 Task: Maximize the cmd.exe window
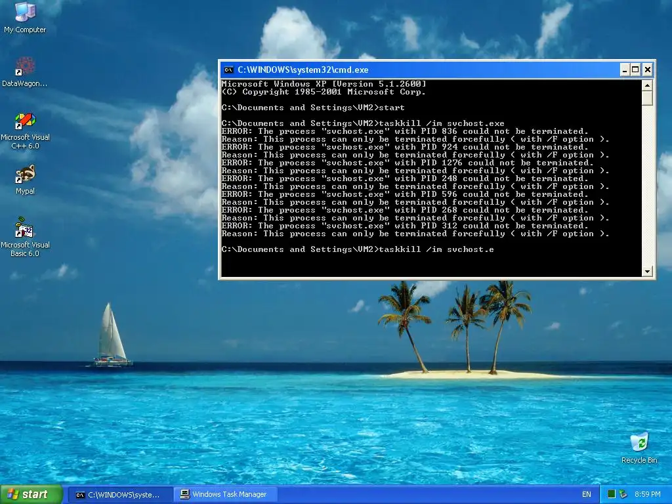click(x=635, y=70)
